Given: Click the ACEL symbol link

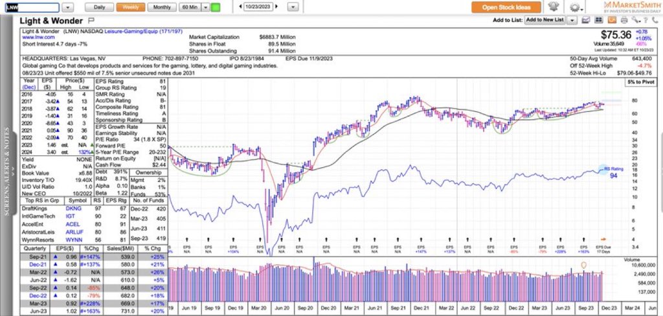Looking at the screenshot, I should [71, 224].
